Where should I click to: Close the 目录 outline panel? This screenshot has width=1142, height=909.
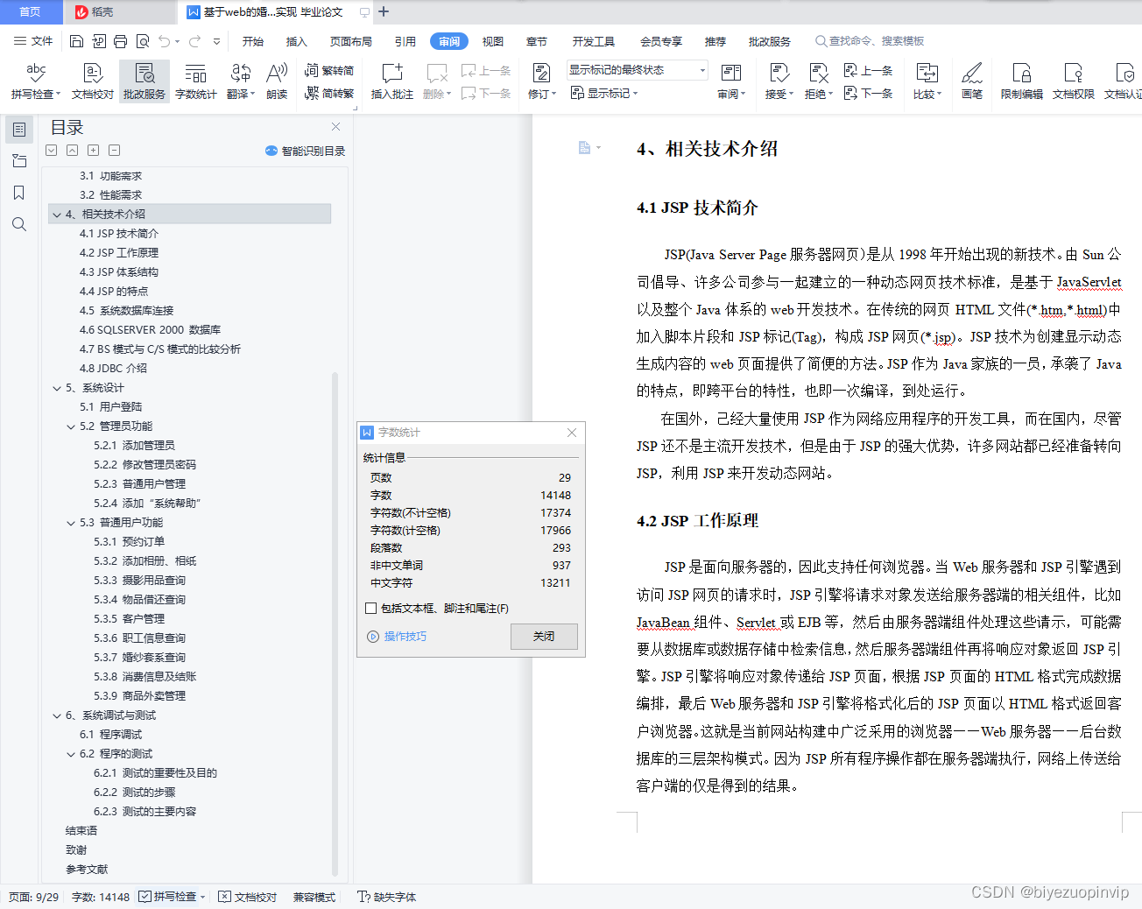(335, 127)
